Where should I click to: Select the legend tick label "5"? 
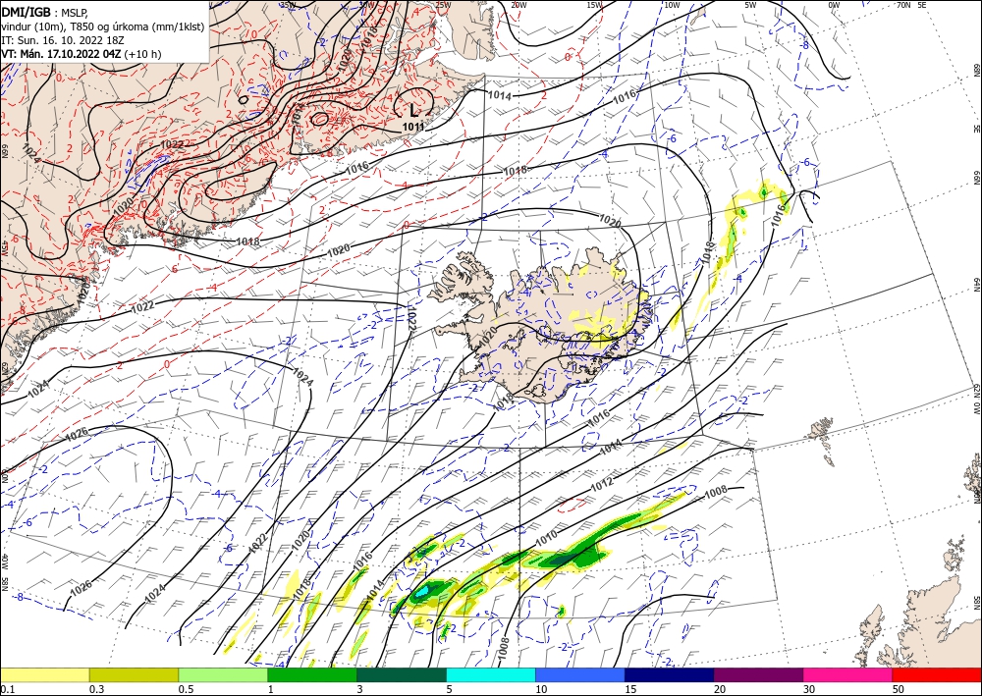pyautogui.click(x=450, y=689)
